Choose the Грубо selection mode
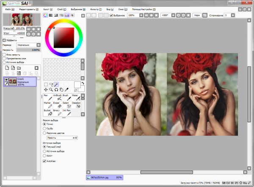Screen dimensions: 254x187 point(44,128)
